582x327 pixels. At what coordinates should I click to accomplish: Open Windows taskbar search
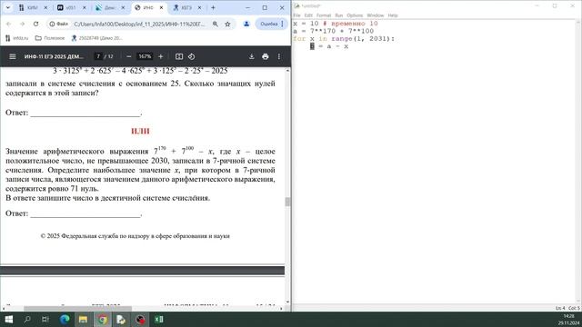pyautogui.click(x=27, y=319)
